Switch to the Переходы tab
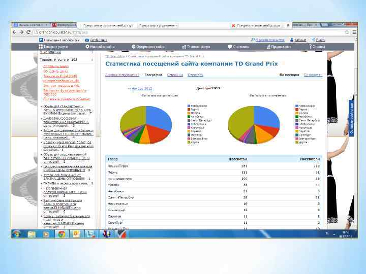The image size is (366, 274). [196, 75]
